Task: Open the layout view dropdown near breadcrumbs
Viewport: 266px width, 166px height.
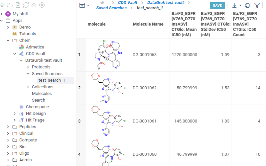Action: [84, 5]
